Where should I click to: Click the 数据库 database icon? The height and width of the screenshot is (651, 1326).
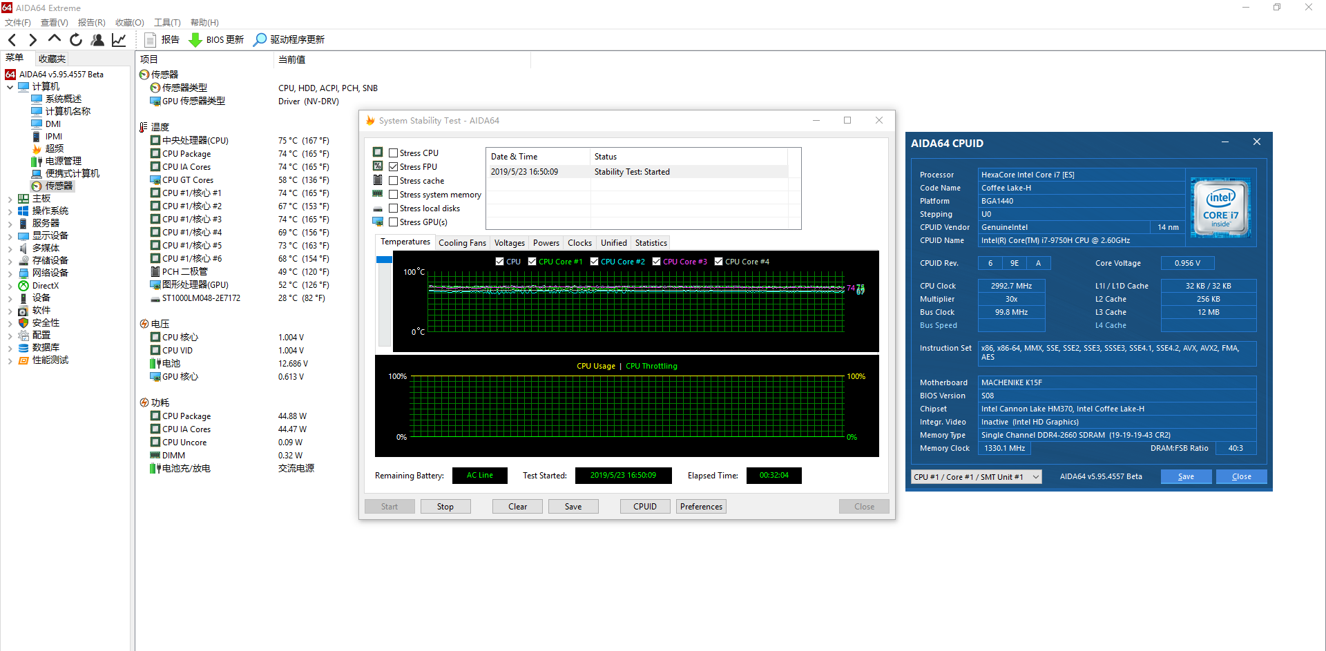[23, 348]
